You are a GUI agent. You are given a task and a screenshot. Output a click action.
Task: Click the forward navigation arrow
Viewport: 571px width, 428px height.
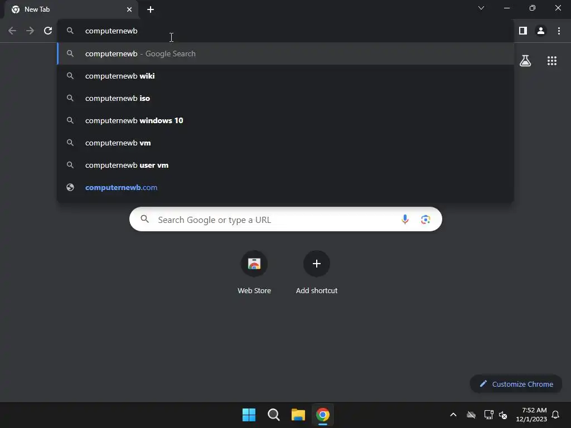[x=30, y=31]
